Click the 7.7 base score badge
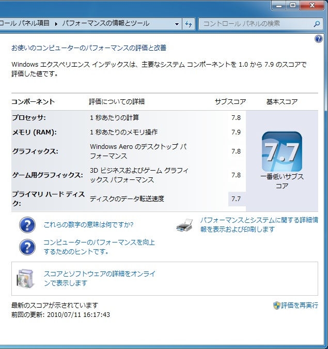 pyautogui.click(x=282, y=152)
